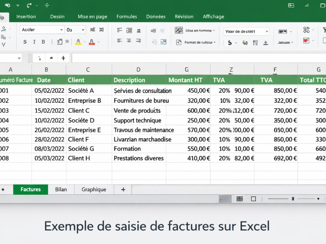Select cell Société A

89,90
